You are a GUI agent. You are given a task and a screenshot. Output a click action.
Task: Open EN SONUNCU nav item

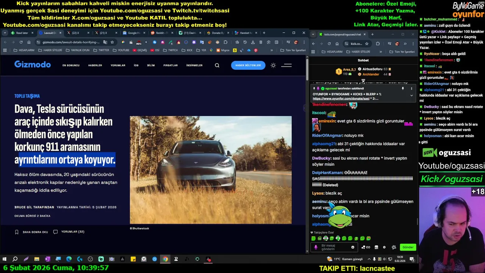(x=71, y=65)
